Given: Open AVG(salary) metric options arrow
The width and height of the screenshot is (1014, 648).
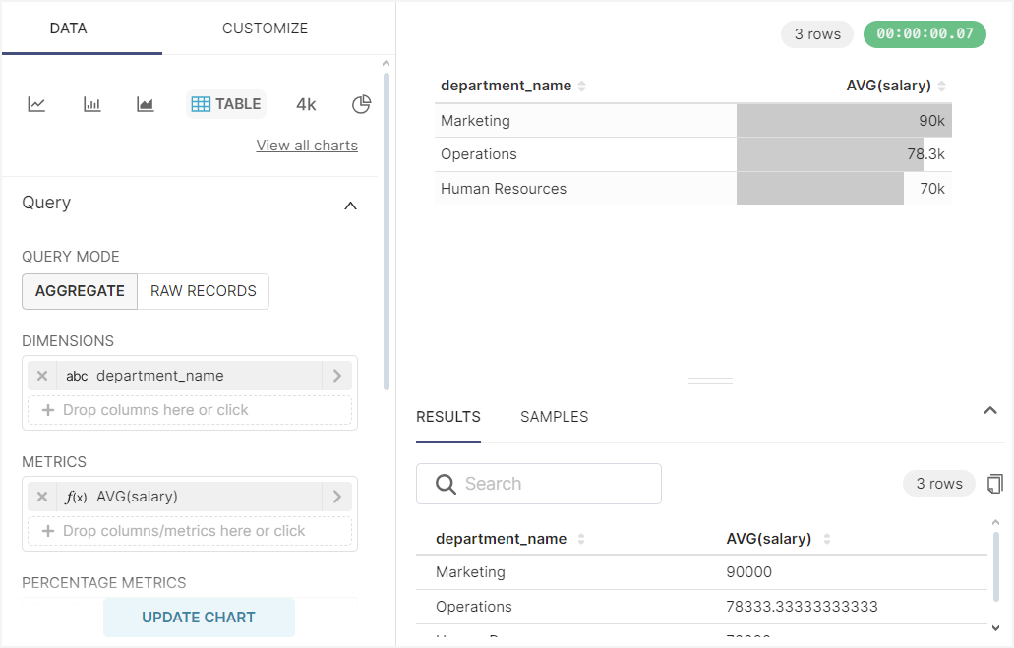Looking at the screenshot, I should 336,497.
